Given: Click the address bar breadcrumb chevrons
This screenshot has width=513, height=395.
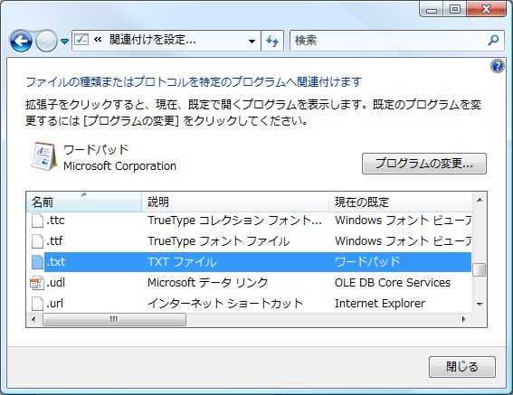Looking at the screenshot, I should click(x=98, y=40).
